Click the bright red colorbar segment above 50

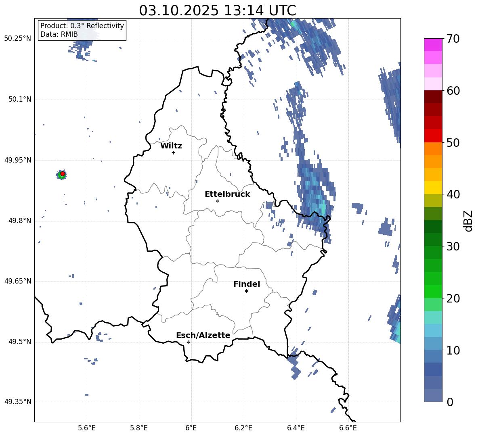coord(433,136)
